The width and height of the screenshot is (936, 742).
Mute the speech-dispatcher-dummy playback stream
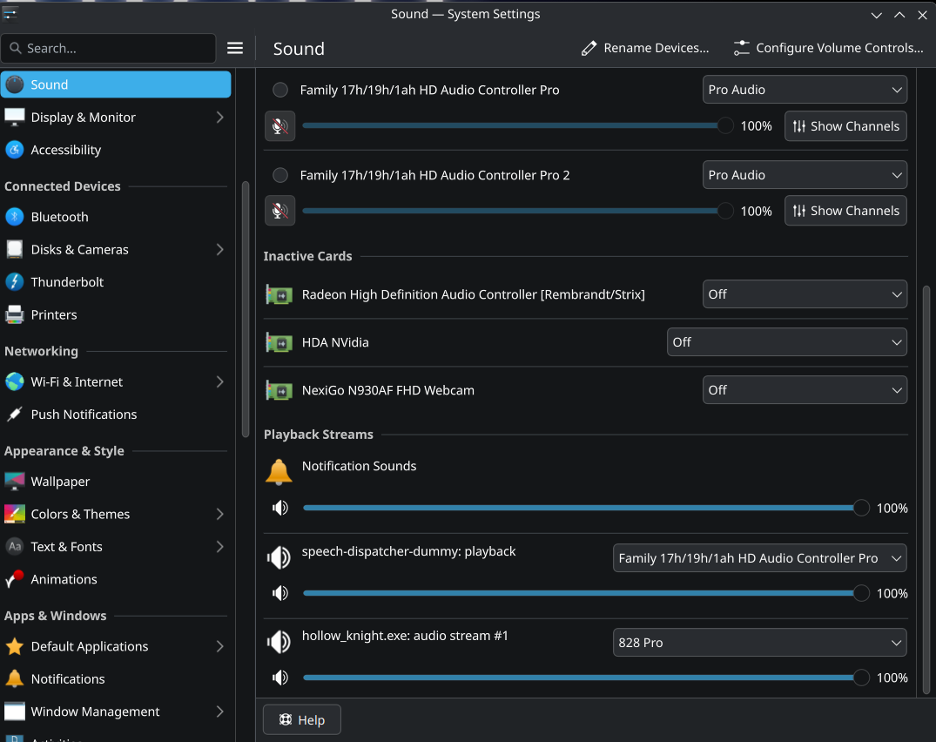[x=280, y=593]
